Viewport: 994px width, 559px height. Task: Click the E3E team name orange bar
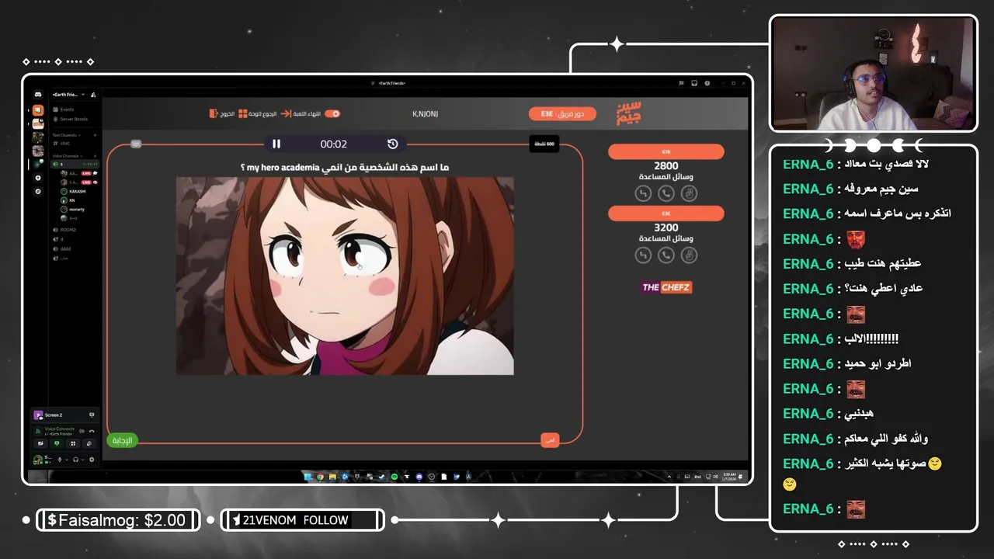pyautogui.click(x=666, y=214)
